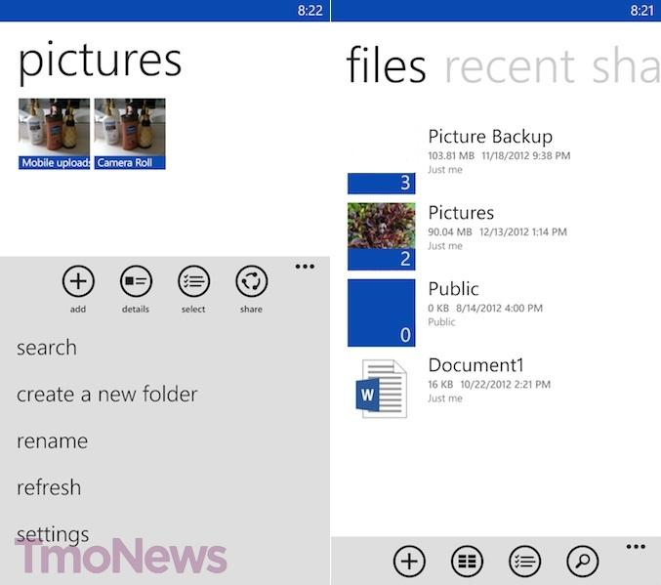Tap the add icon above the menu
Image resolution: width=661 pixels, height=585 pixels.
click(78, 281)
